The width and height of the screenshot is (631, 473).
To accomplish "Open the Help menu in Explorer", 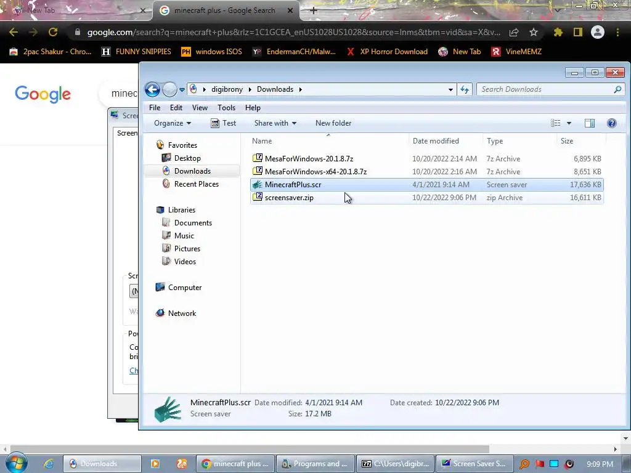I will (253, 108).
